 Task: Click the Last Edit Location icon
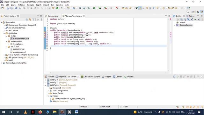[x=169, y=8]
